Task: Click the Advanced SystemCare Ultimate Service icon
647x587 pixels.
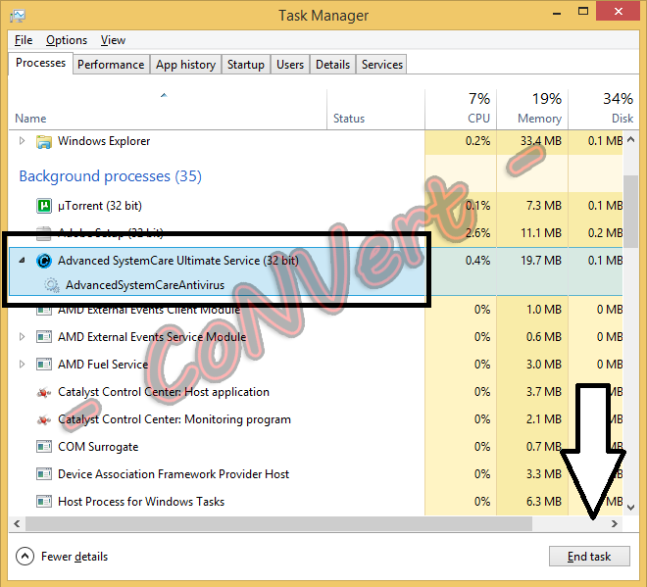Action: click(44, 261)
